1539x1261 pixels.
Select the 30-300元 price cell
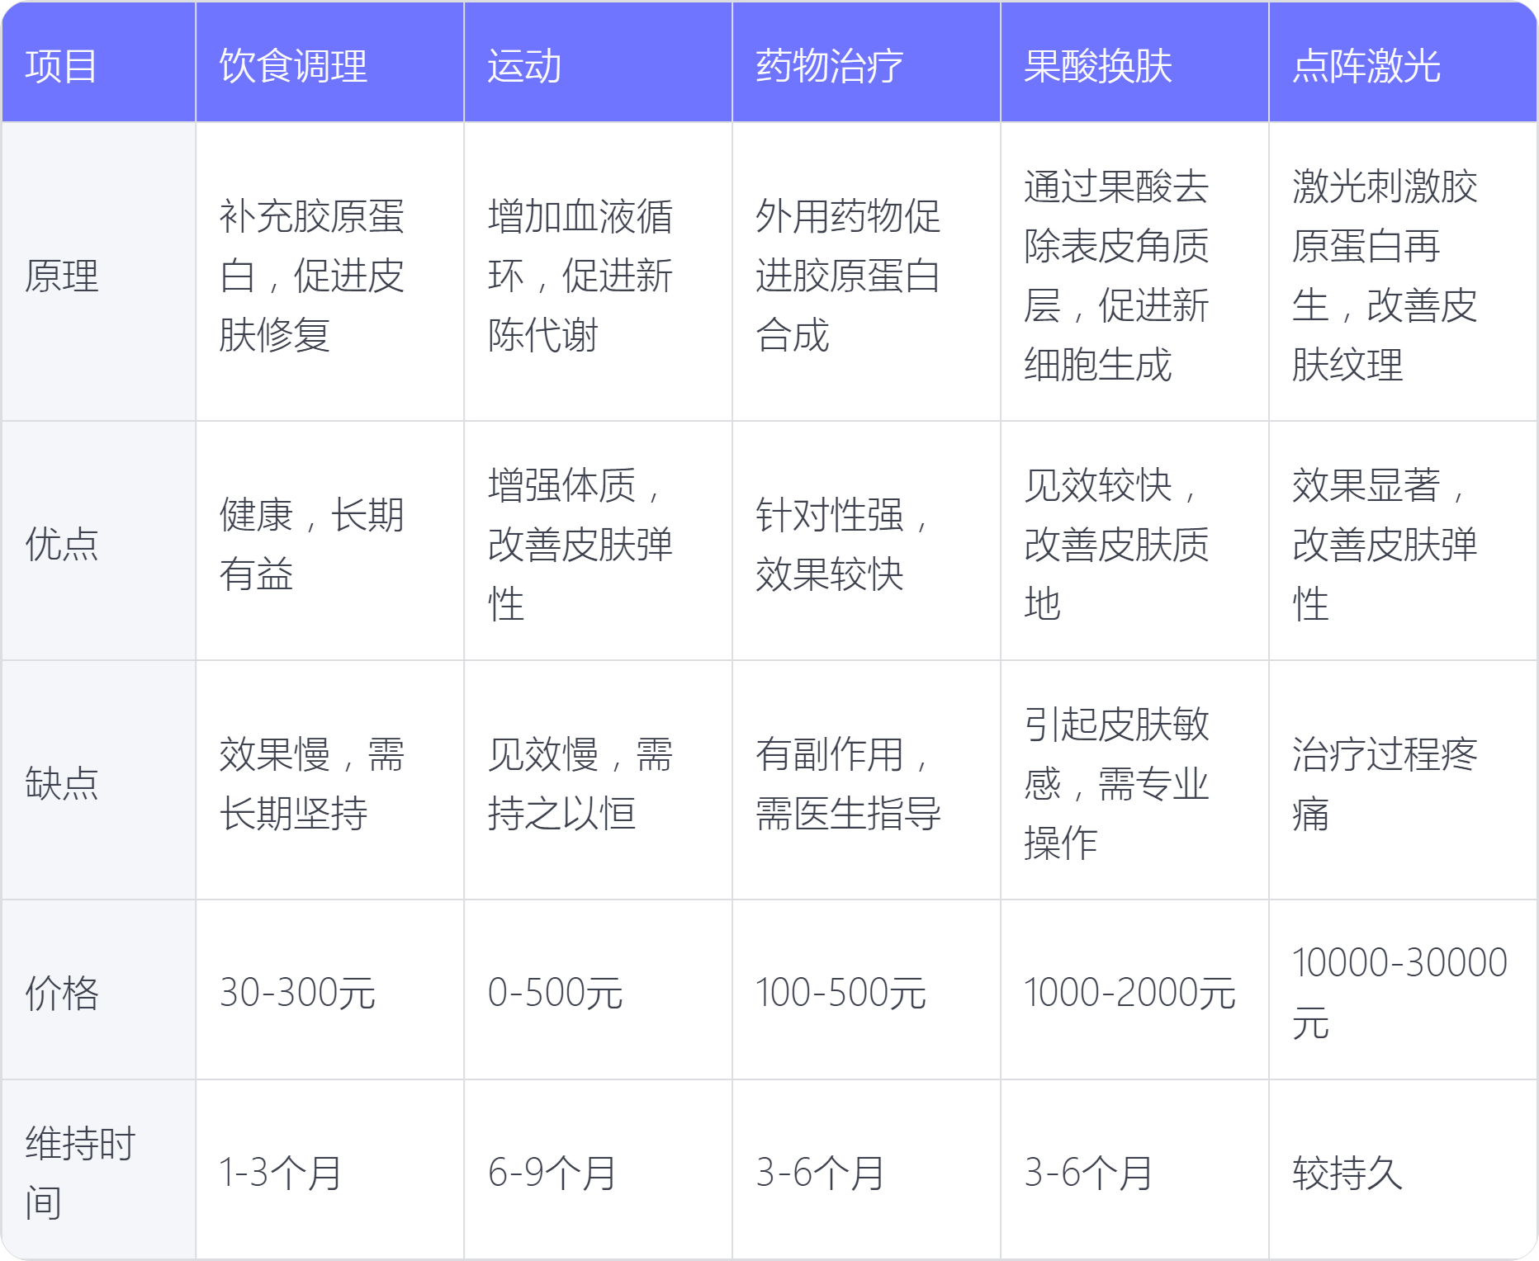(297, 993)
